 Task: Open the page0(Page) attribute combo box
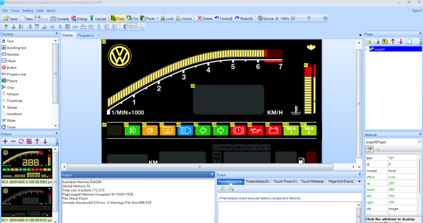393,142
